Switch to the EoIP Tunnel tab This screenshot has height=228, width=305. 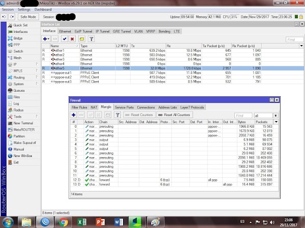[x=83, y=31]
